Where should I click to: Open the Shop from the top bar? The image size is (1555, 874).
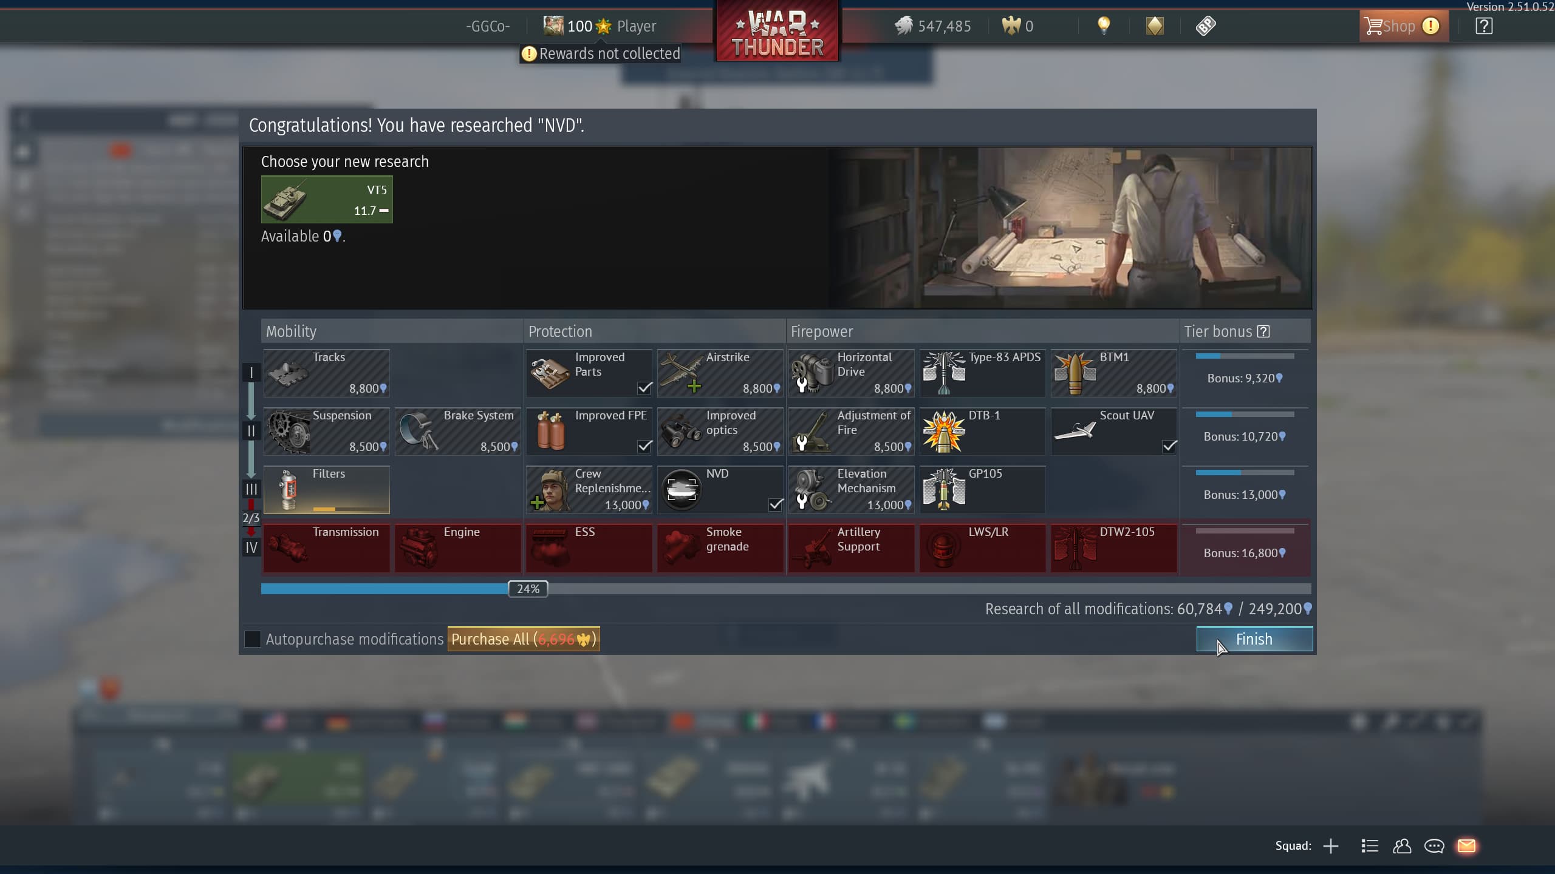coord(1403,25)
